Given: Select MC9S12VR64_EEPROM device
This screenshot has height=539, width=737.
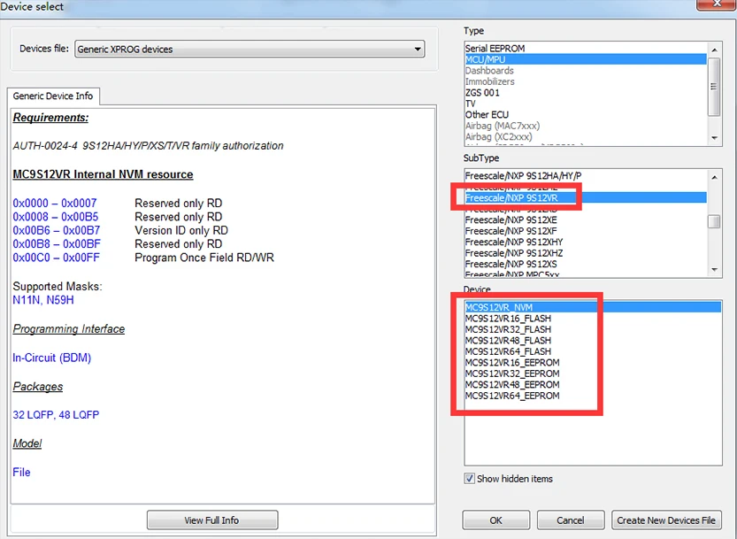Looking at the screenshot, I should [x=593, y=396].
